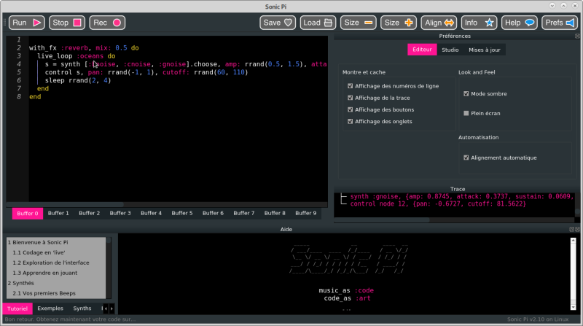Screen dimensions: 583x326
Task: Toggle the Prefs panel button
Action: (560, 23)
